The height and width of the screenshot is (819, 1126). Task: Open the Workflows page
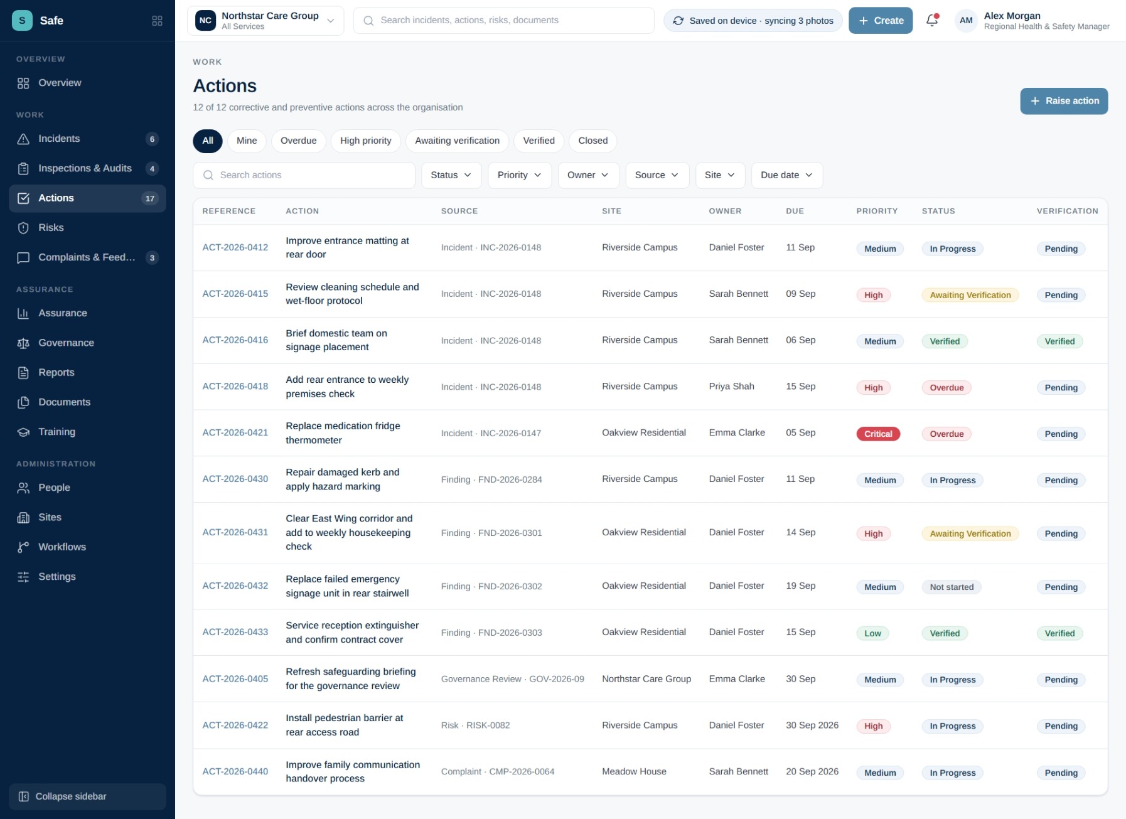pos(87,547)
